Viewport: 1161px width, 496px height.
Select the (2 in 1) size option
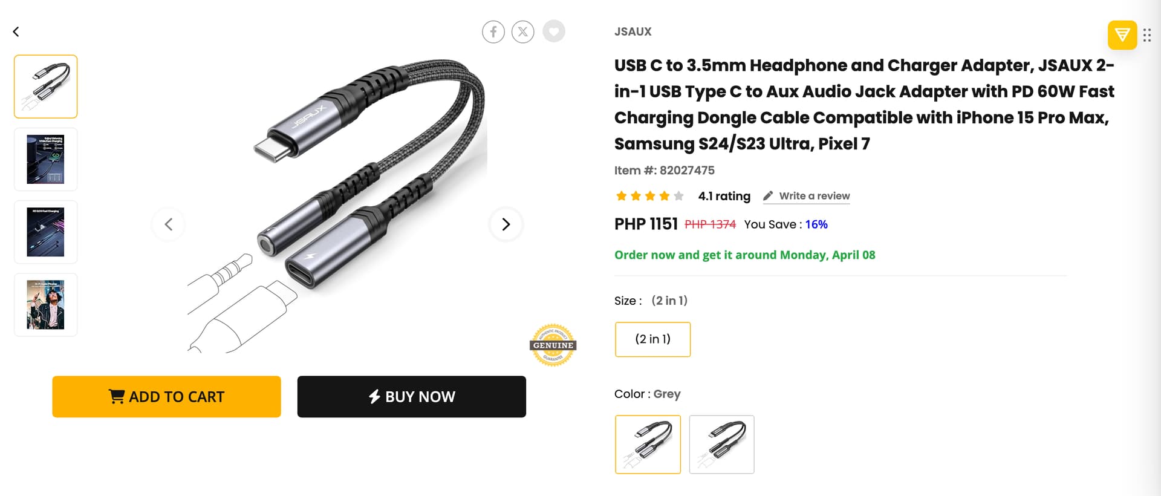click(x=652, y=339)
